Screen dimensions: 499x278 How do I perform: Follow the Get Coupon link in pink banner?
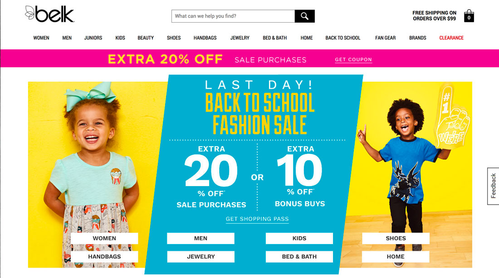pos(353,60)
